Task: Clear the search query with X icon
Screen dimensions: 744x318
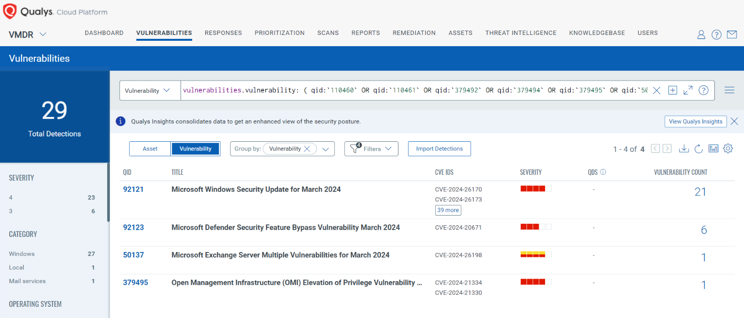Action: click(x=657, y=90)
